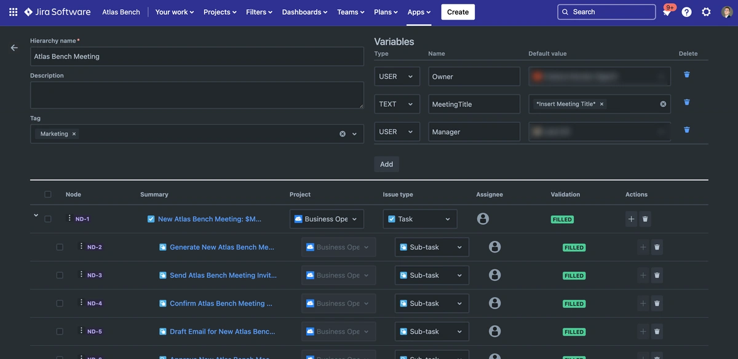
Task: Open the Filters menu
Action: coord(260,12)
